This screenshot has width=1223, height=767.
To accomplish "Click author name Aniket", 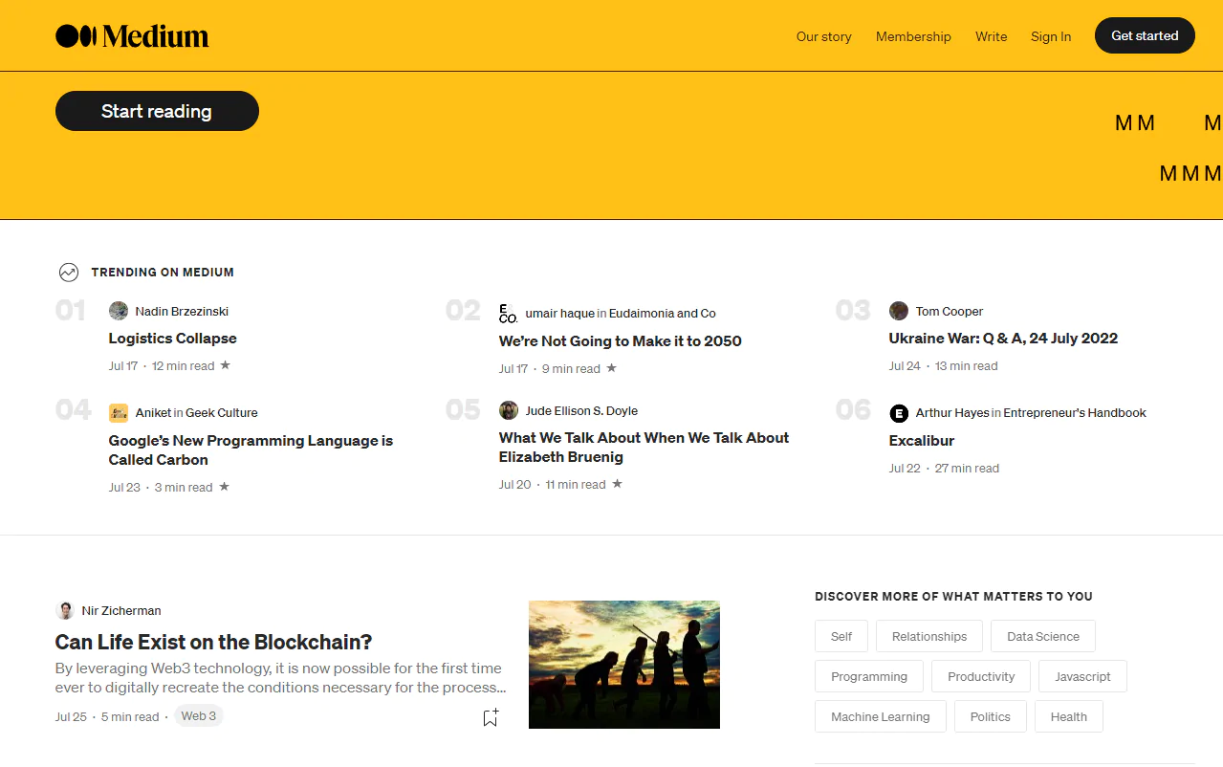I will click(x=153, y=413).
